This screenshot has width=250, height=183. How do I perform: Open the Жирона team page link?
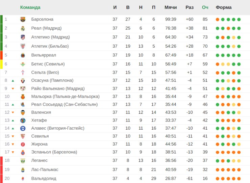39,144
